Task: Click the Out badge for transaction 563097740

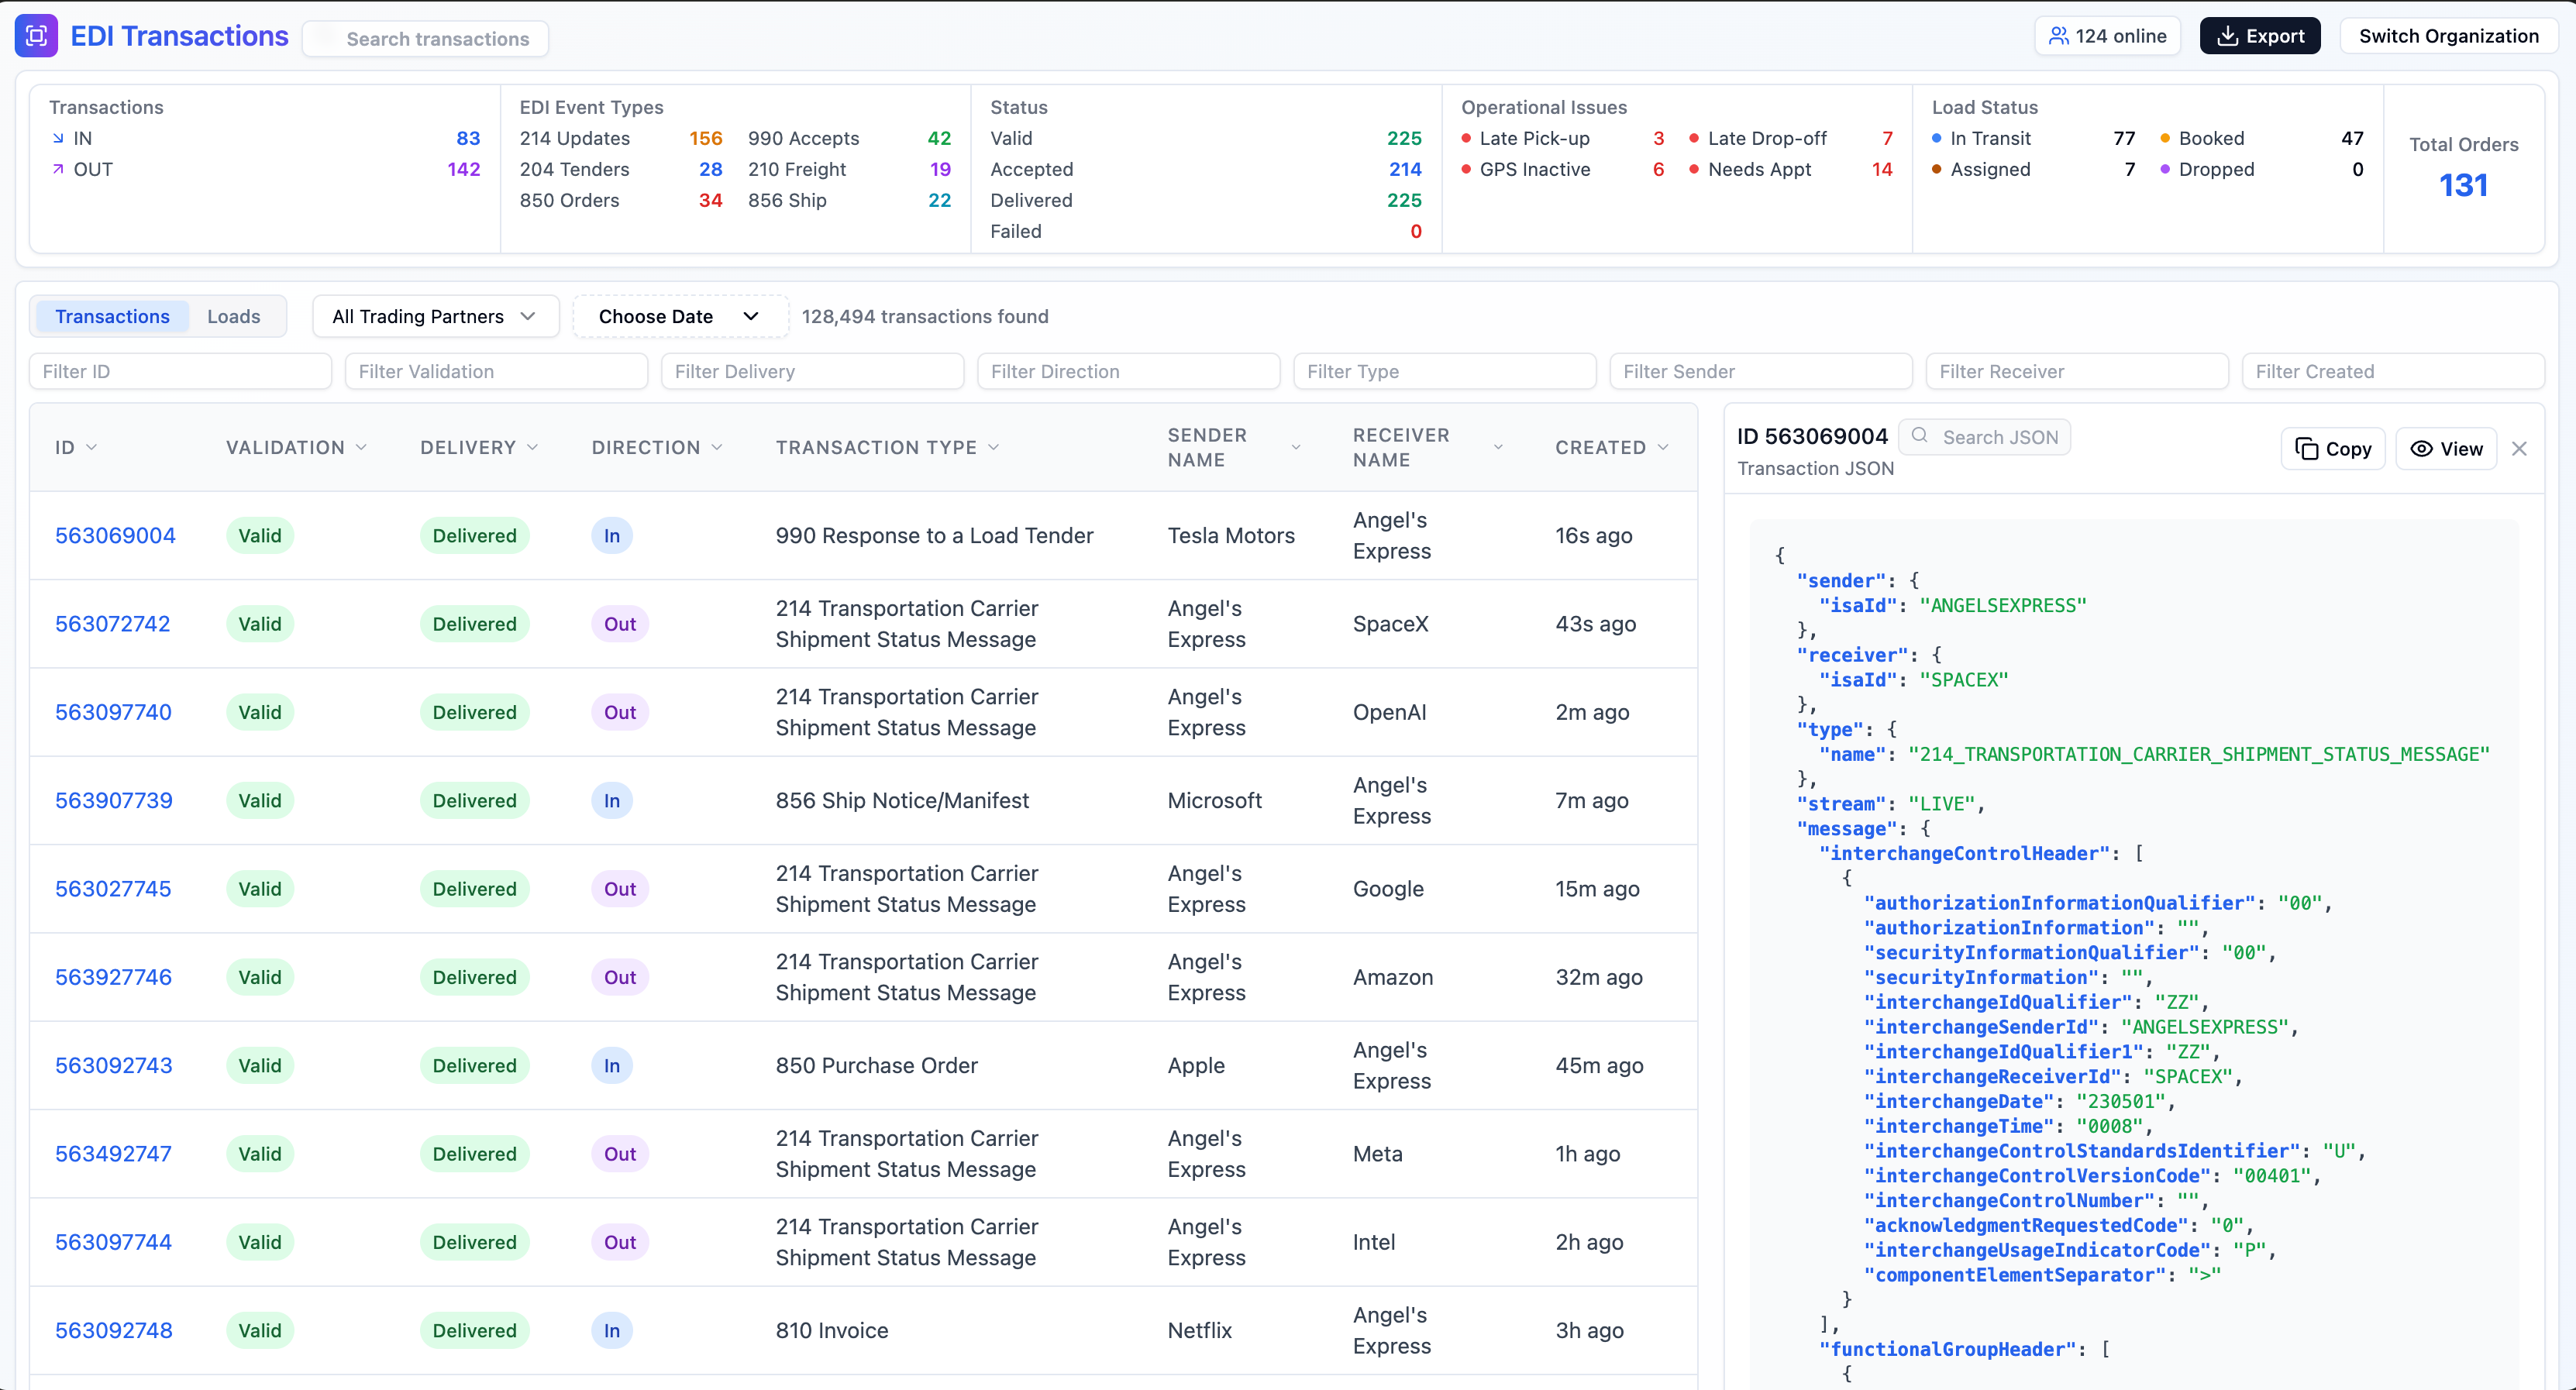Action: pyautogui.click(x=619, y=712)
